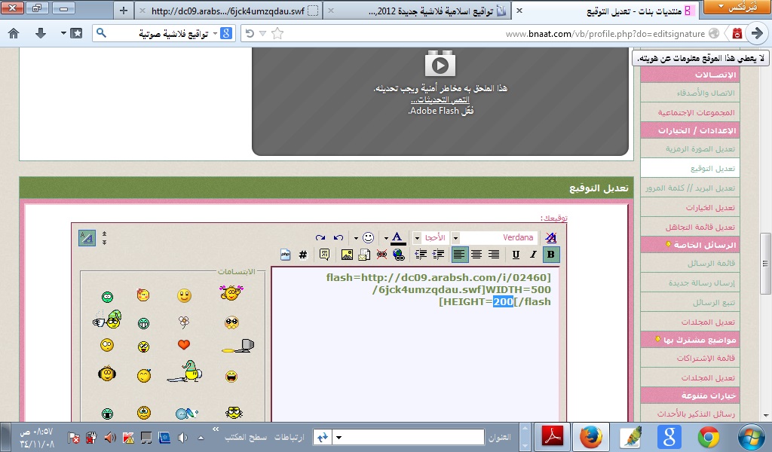Insert a hyperlink with the globe-link icon
This screenshot has height=452, width=772.
click(x=399, y=255)
